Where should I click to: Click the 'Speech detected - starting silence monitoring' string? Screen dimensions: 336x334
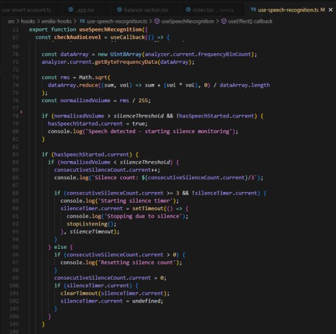click(x=159, y=131)
